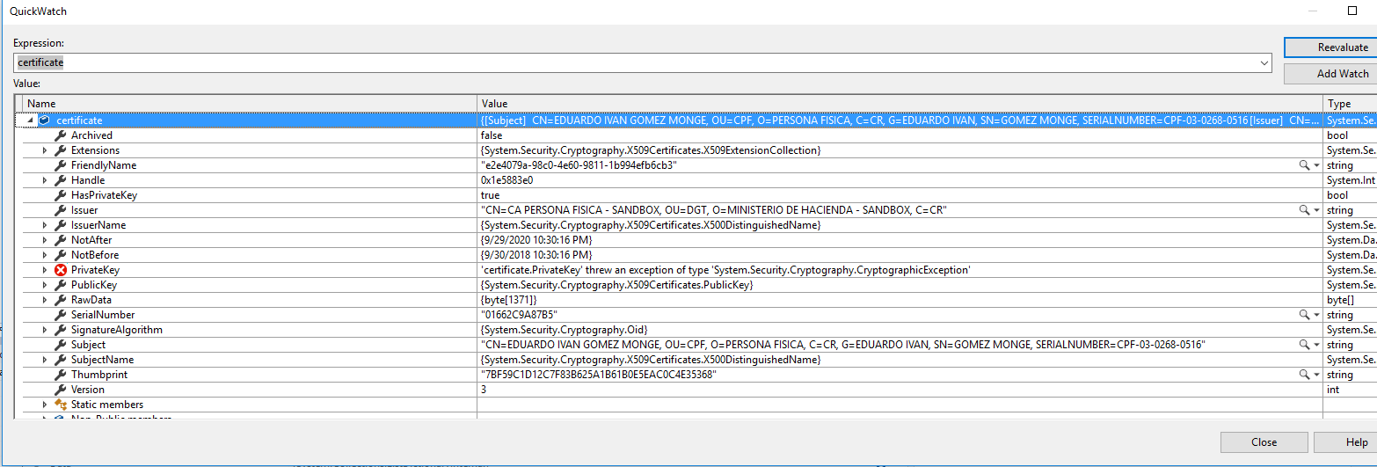Screen dimensions: 1377x467
Task: Click the wrench icon beside Handle
Action: click(61, 180)
